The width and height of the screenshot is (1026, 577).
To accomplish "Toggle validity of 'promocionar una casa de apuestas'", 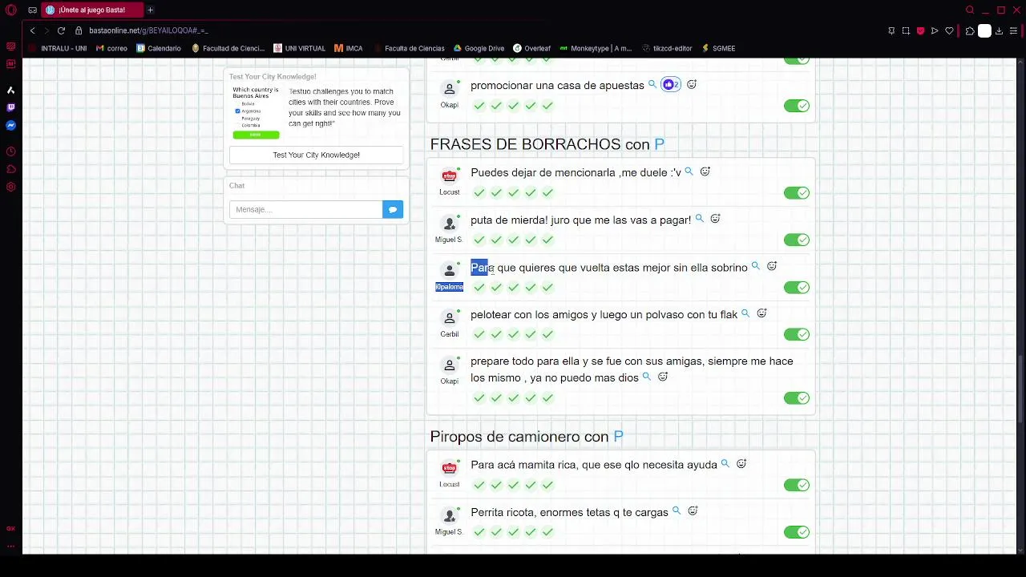I will point(797,106).
